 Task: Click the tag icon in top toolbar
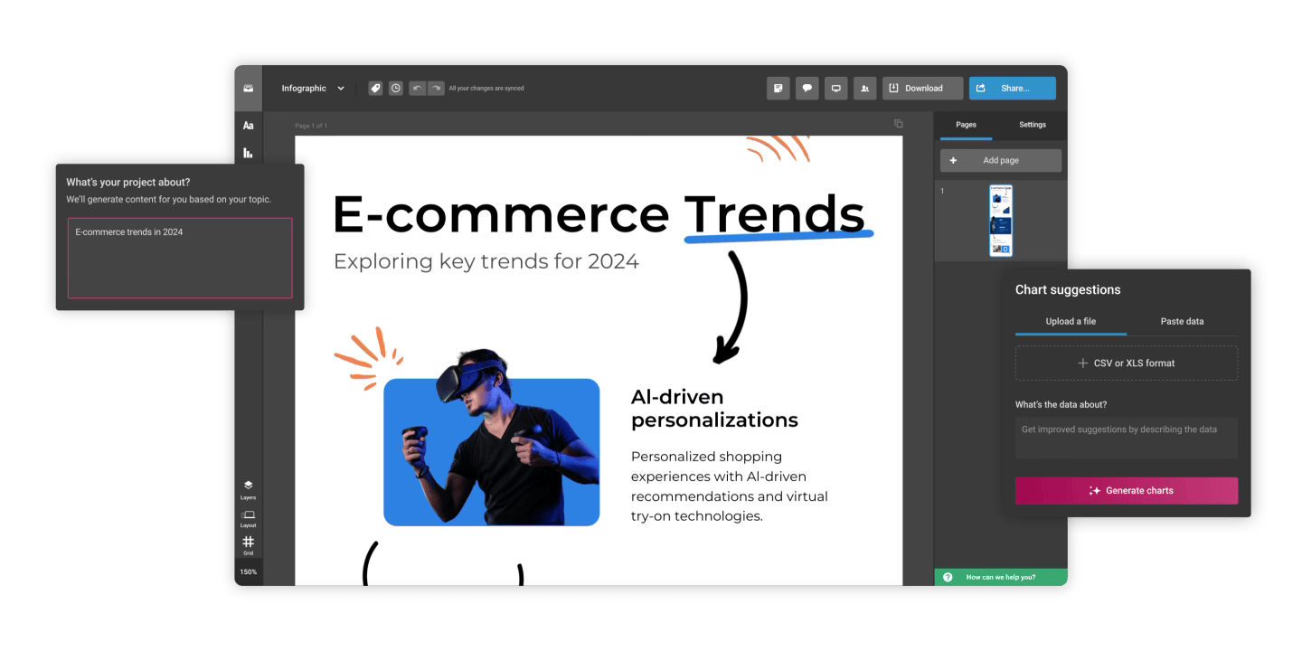coord(375,89)
